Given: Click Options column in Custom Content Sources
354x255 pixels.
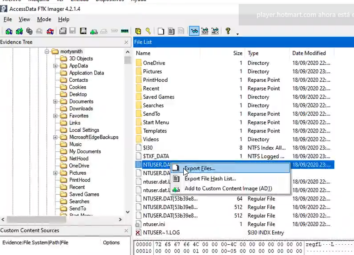Looking at the screenshot, I should [111, 242].
